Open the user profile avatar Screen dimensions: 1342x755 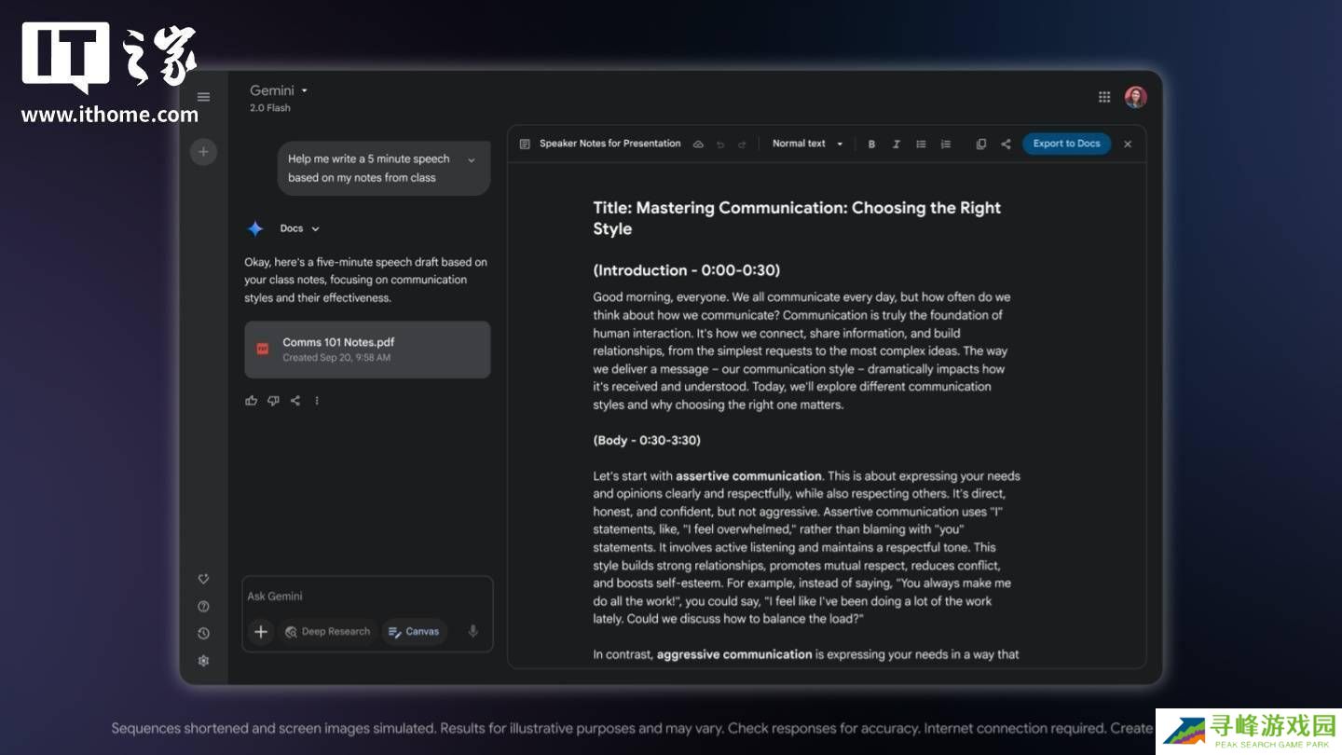(x=1135, y=97)
